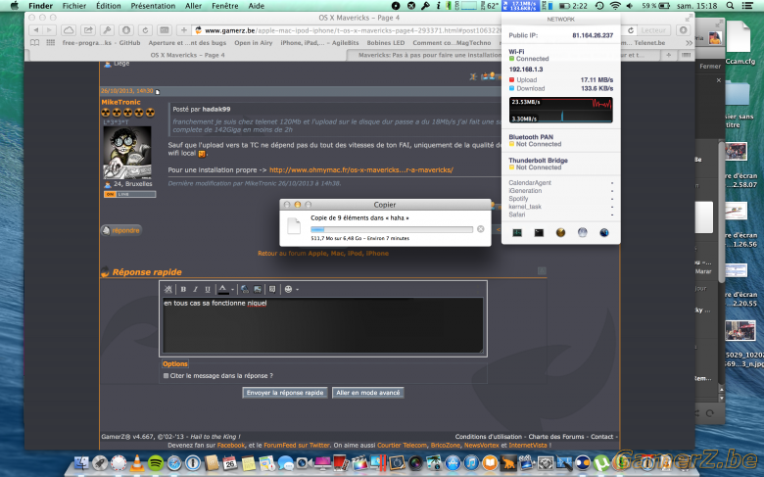
Task: Click the Safari row in Network processes
Action: coord(561,215)
